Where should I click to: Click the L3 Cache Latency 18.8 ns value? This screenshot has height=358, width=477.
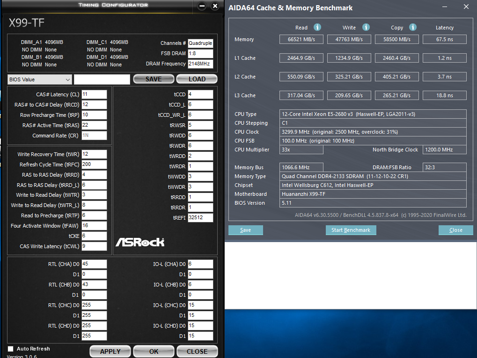pyautogui.click(x=444, y=95)
